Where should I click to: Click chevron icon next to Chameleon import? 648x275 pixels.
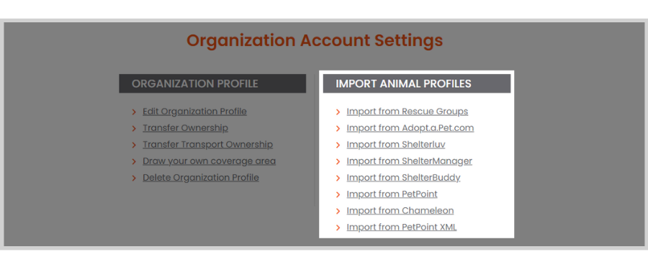click(x=338, y=211)
